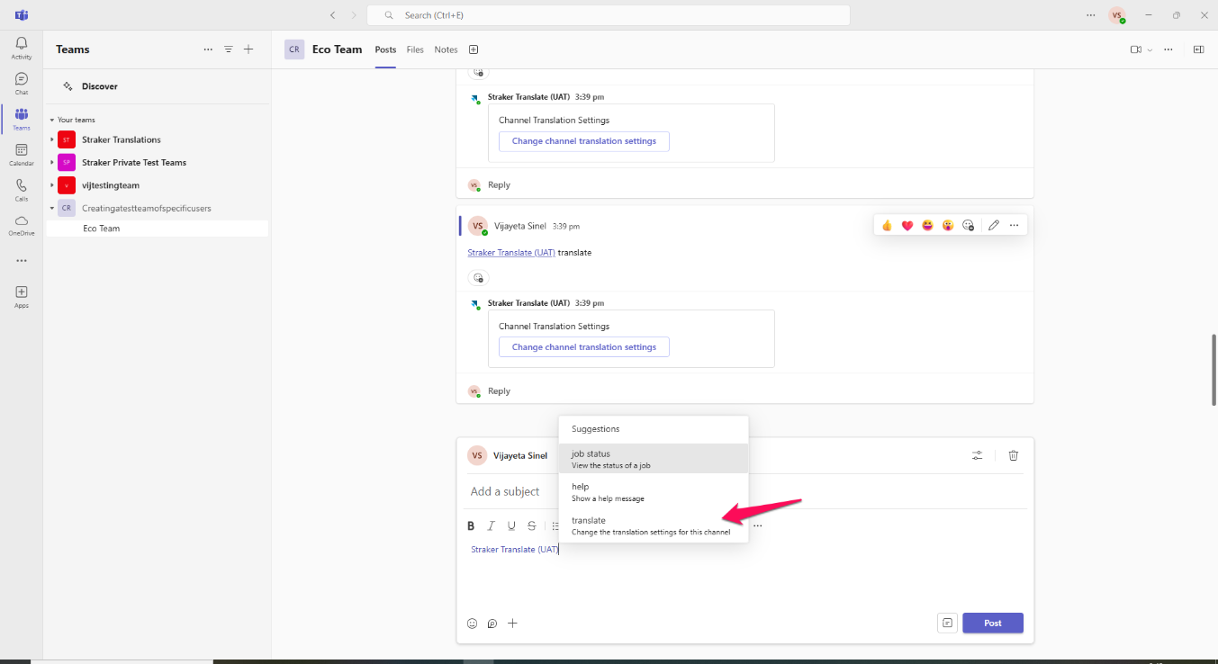Open OneDrive from the left rail
This screenshot has width=1218, height=664.
(21, 225)
